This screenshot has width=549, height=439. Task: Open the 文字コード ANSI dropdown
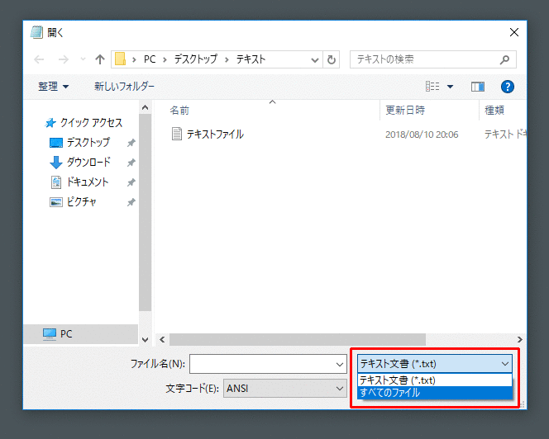(x=285, y=389)
